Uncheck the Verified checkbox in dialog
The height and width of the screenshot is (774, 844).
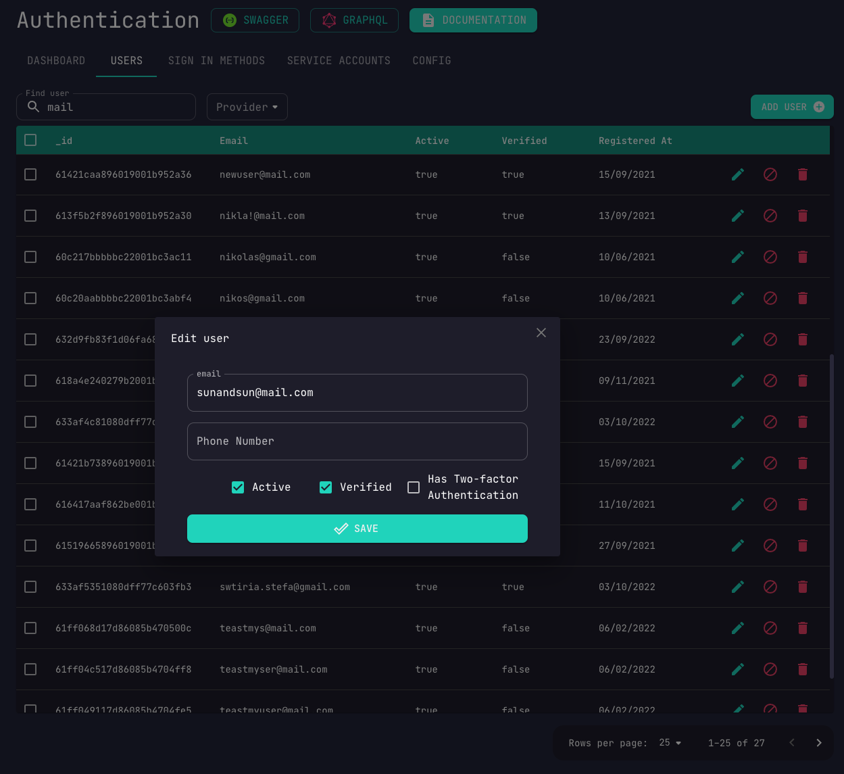[326, 487]
